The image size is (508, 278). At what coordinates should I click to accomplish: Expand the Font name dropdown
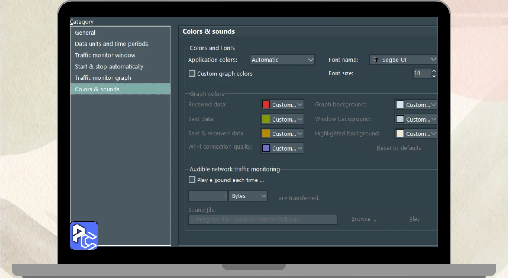coord(403,60)
